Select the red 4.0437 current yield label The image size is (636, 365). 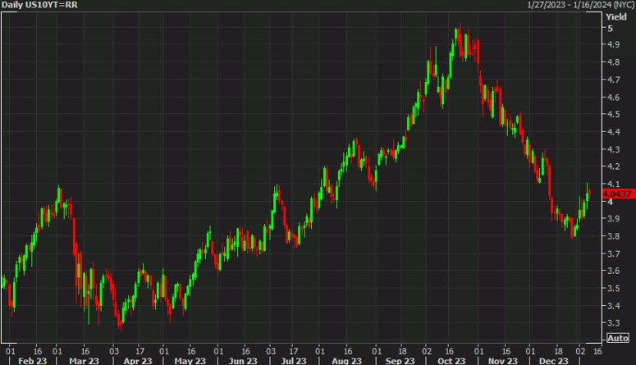[x=618, y=194]
